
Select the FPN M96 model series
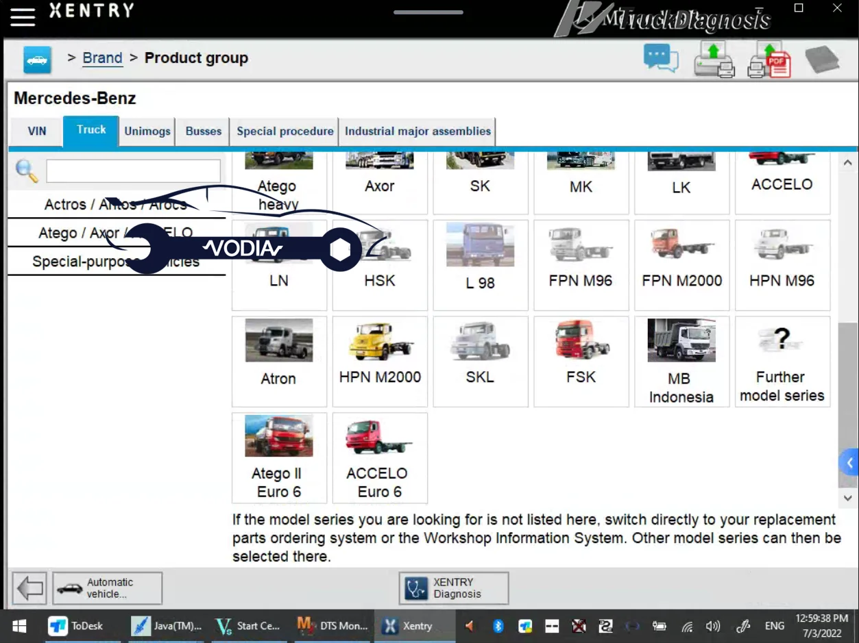click(581, 265)
